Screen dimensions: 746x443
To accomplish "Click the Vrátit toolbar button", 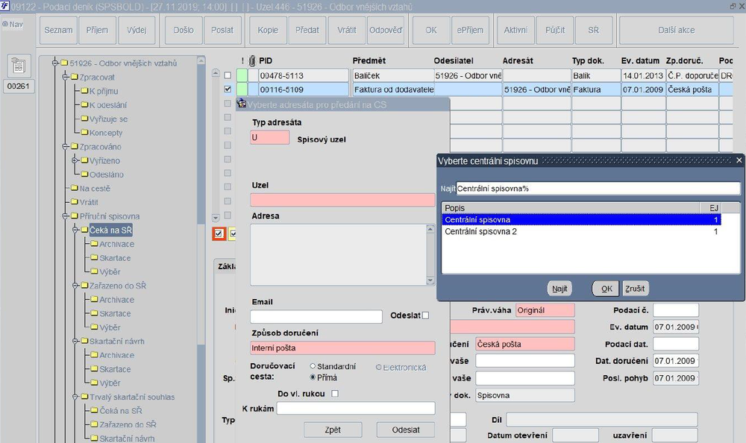I will (347, 30).
